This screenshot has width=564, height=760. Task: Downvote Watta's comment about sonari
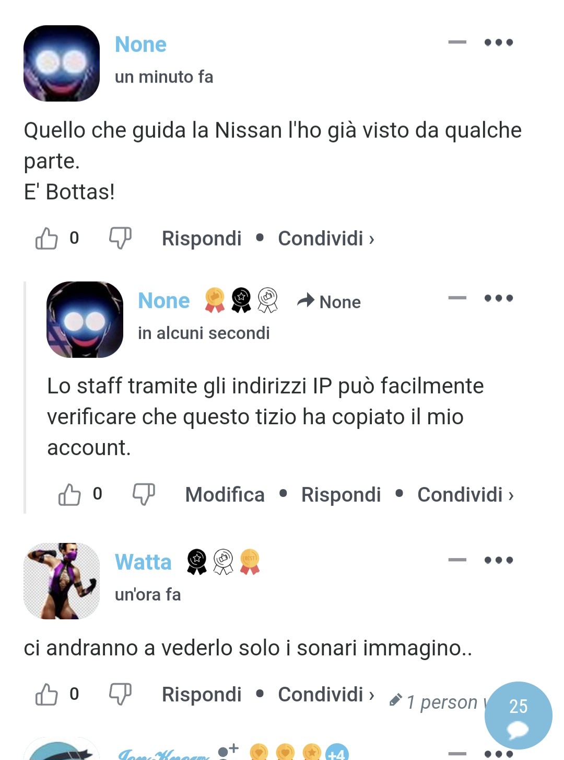[x=120, y=695]
